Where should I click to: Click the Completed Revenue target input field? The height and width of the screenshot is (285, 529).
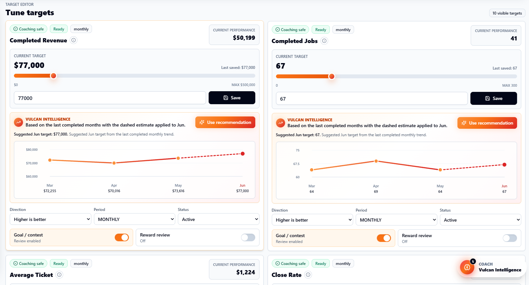(110, 98)
